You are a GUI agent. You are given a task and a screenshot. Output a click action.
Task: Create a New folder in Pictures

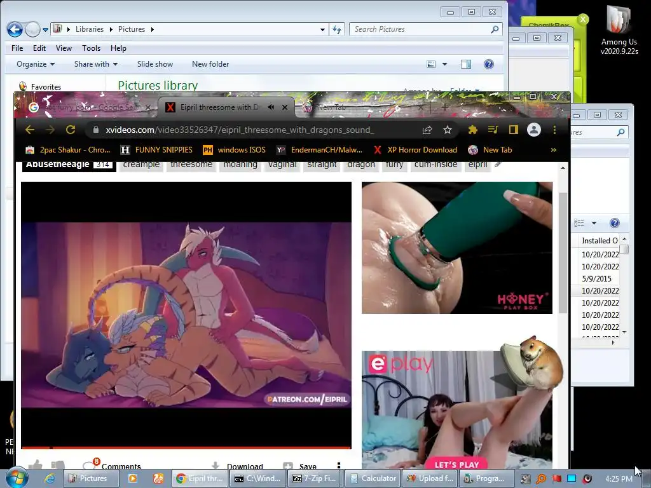210,64
